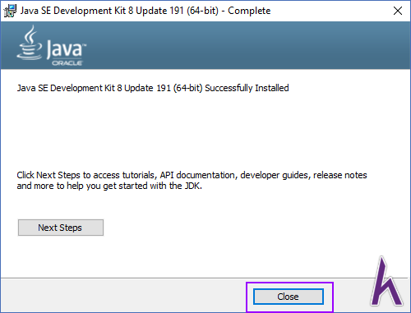
Task: Dismiss the dialog with the title bar X
Action: point(398,11)
